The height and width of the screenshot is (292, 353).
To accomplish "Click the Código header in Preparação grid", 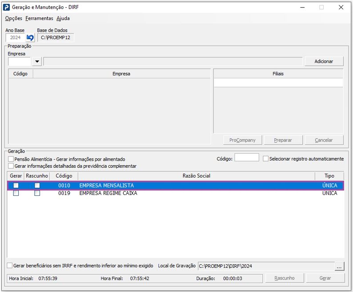I will point(20,74).
